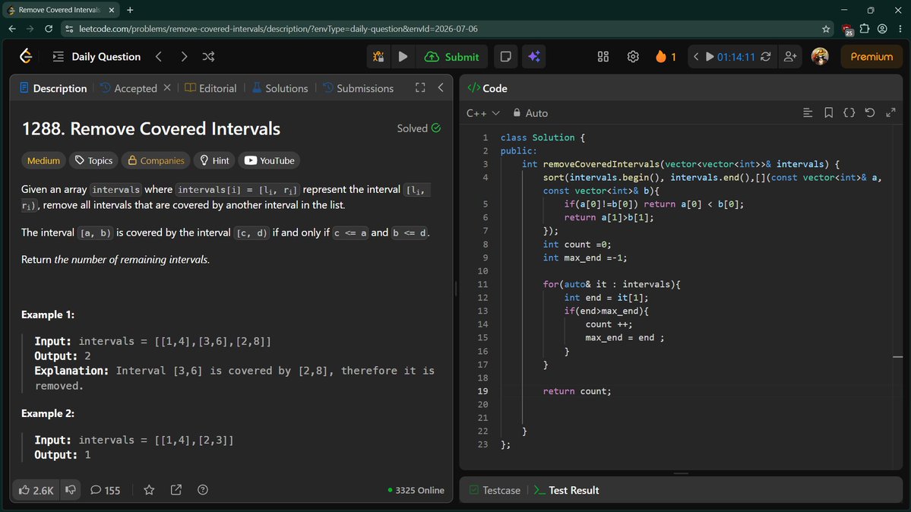Format the code icon
The height and width of the screenshot is (512, 911).
point(808,112)
